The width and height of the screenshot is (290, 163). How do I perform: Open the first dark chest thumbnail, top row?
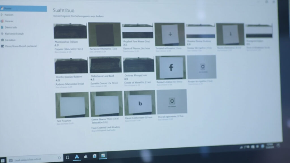[69, 31]
